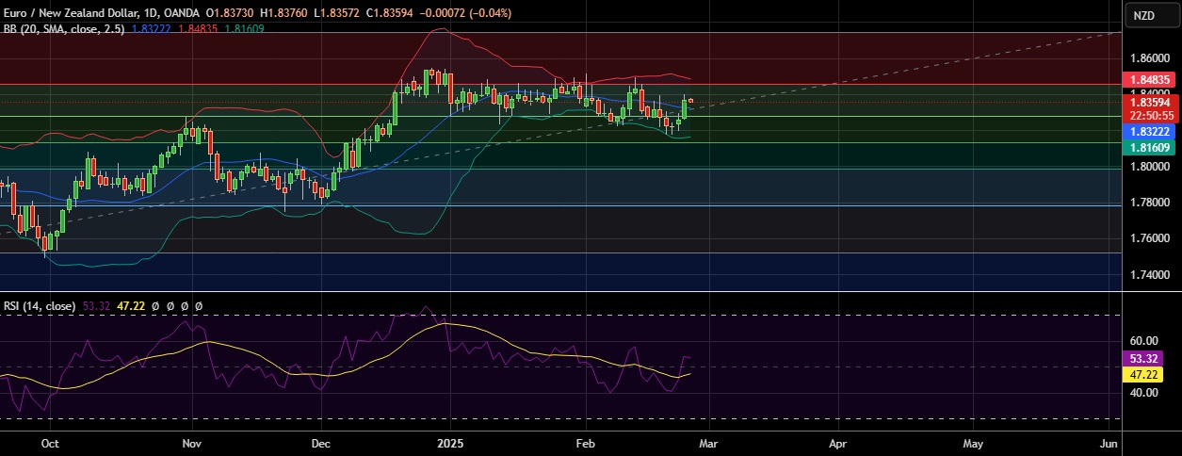Click the countdown timer 22:50:55

(1148, 115)
